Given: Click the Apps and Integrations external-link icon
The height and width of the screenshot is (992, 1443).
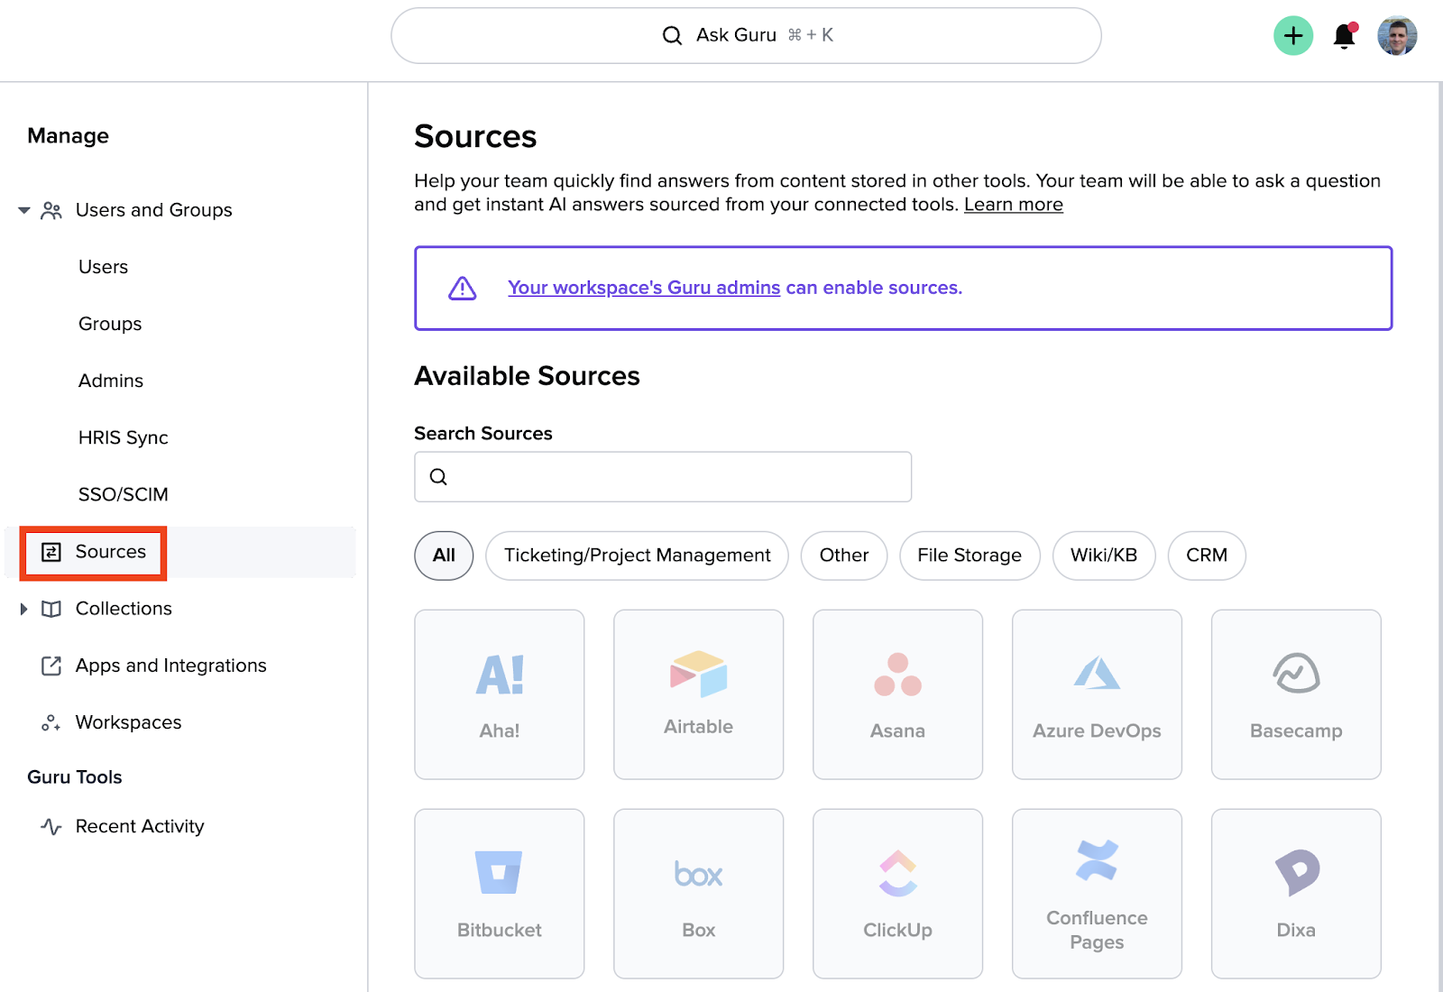Looking at the screenshot, I should [51, 666].
